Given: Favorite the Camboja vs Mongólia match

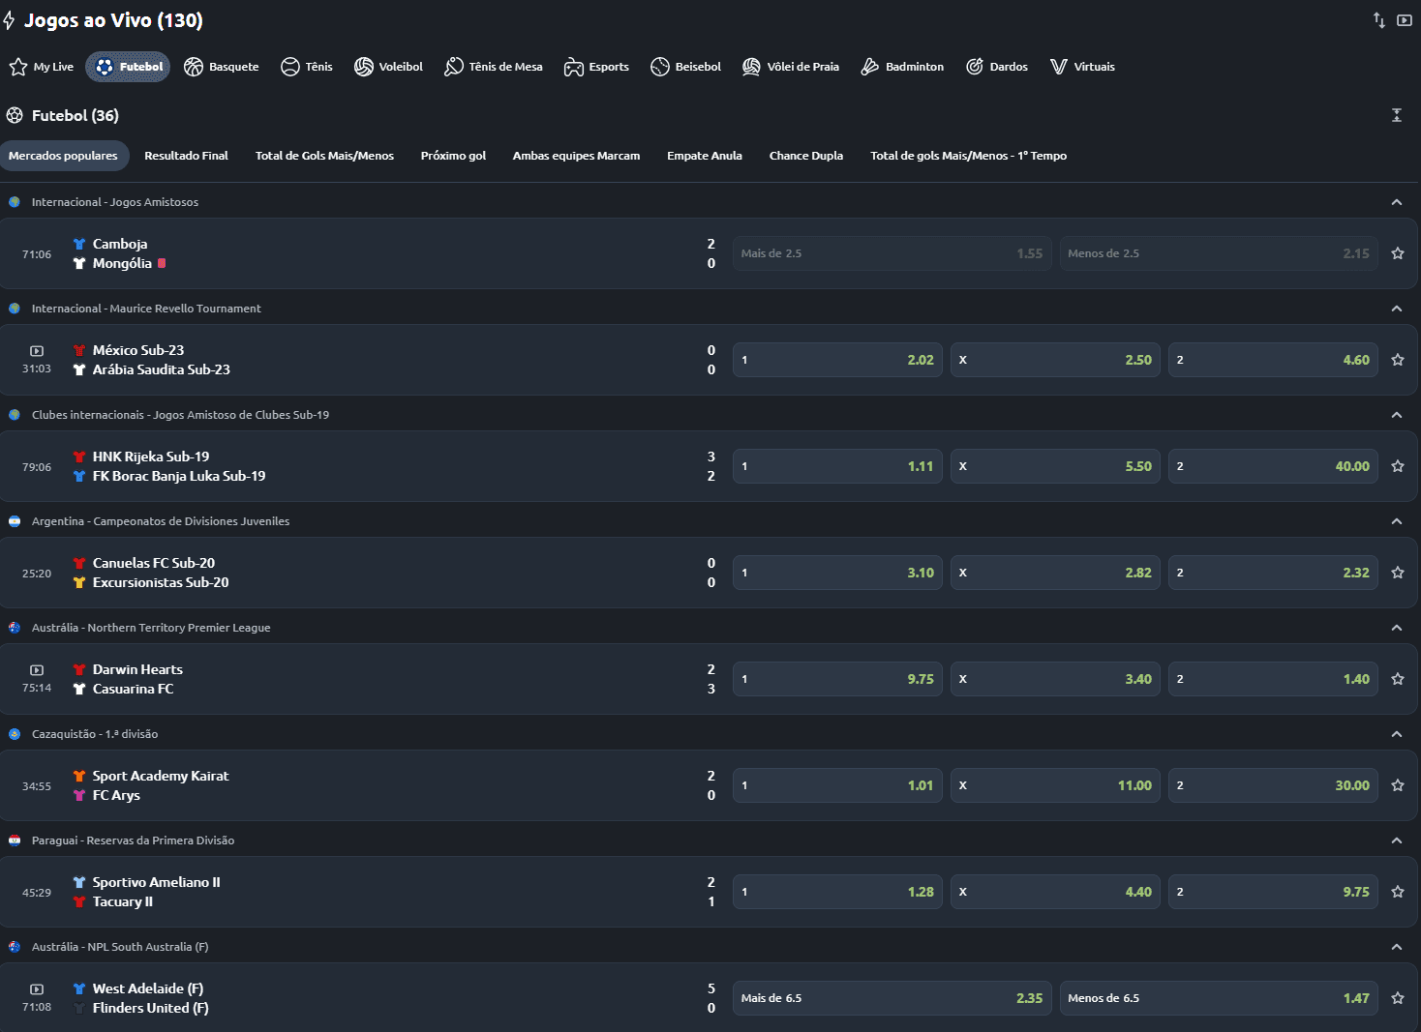Looking at the screenshot, I should click(1397, 253).
